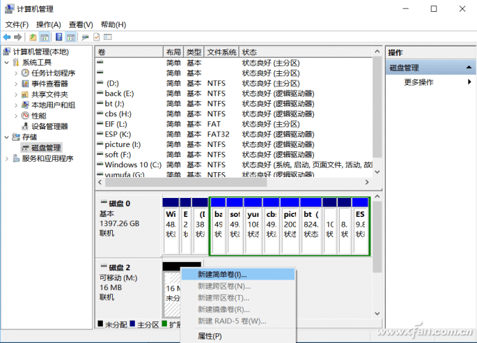Viewport: 477px width, 343px height.
Task: Click the dark blue 主分区 legend swatch
Action: pyautogui.click(x=132, y=323)
